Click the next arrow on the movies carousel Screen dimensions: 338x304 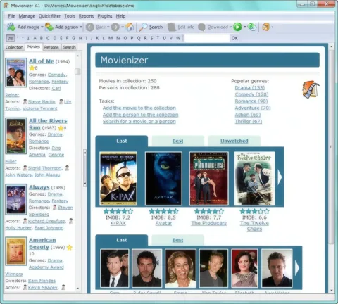(280, 177)
